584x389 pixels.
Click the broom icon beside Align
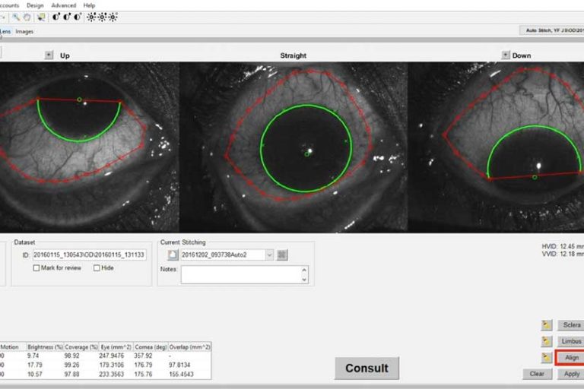coord(546,358)
